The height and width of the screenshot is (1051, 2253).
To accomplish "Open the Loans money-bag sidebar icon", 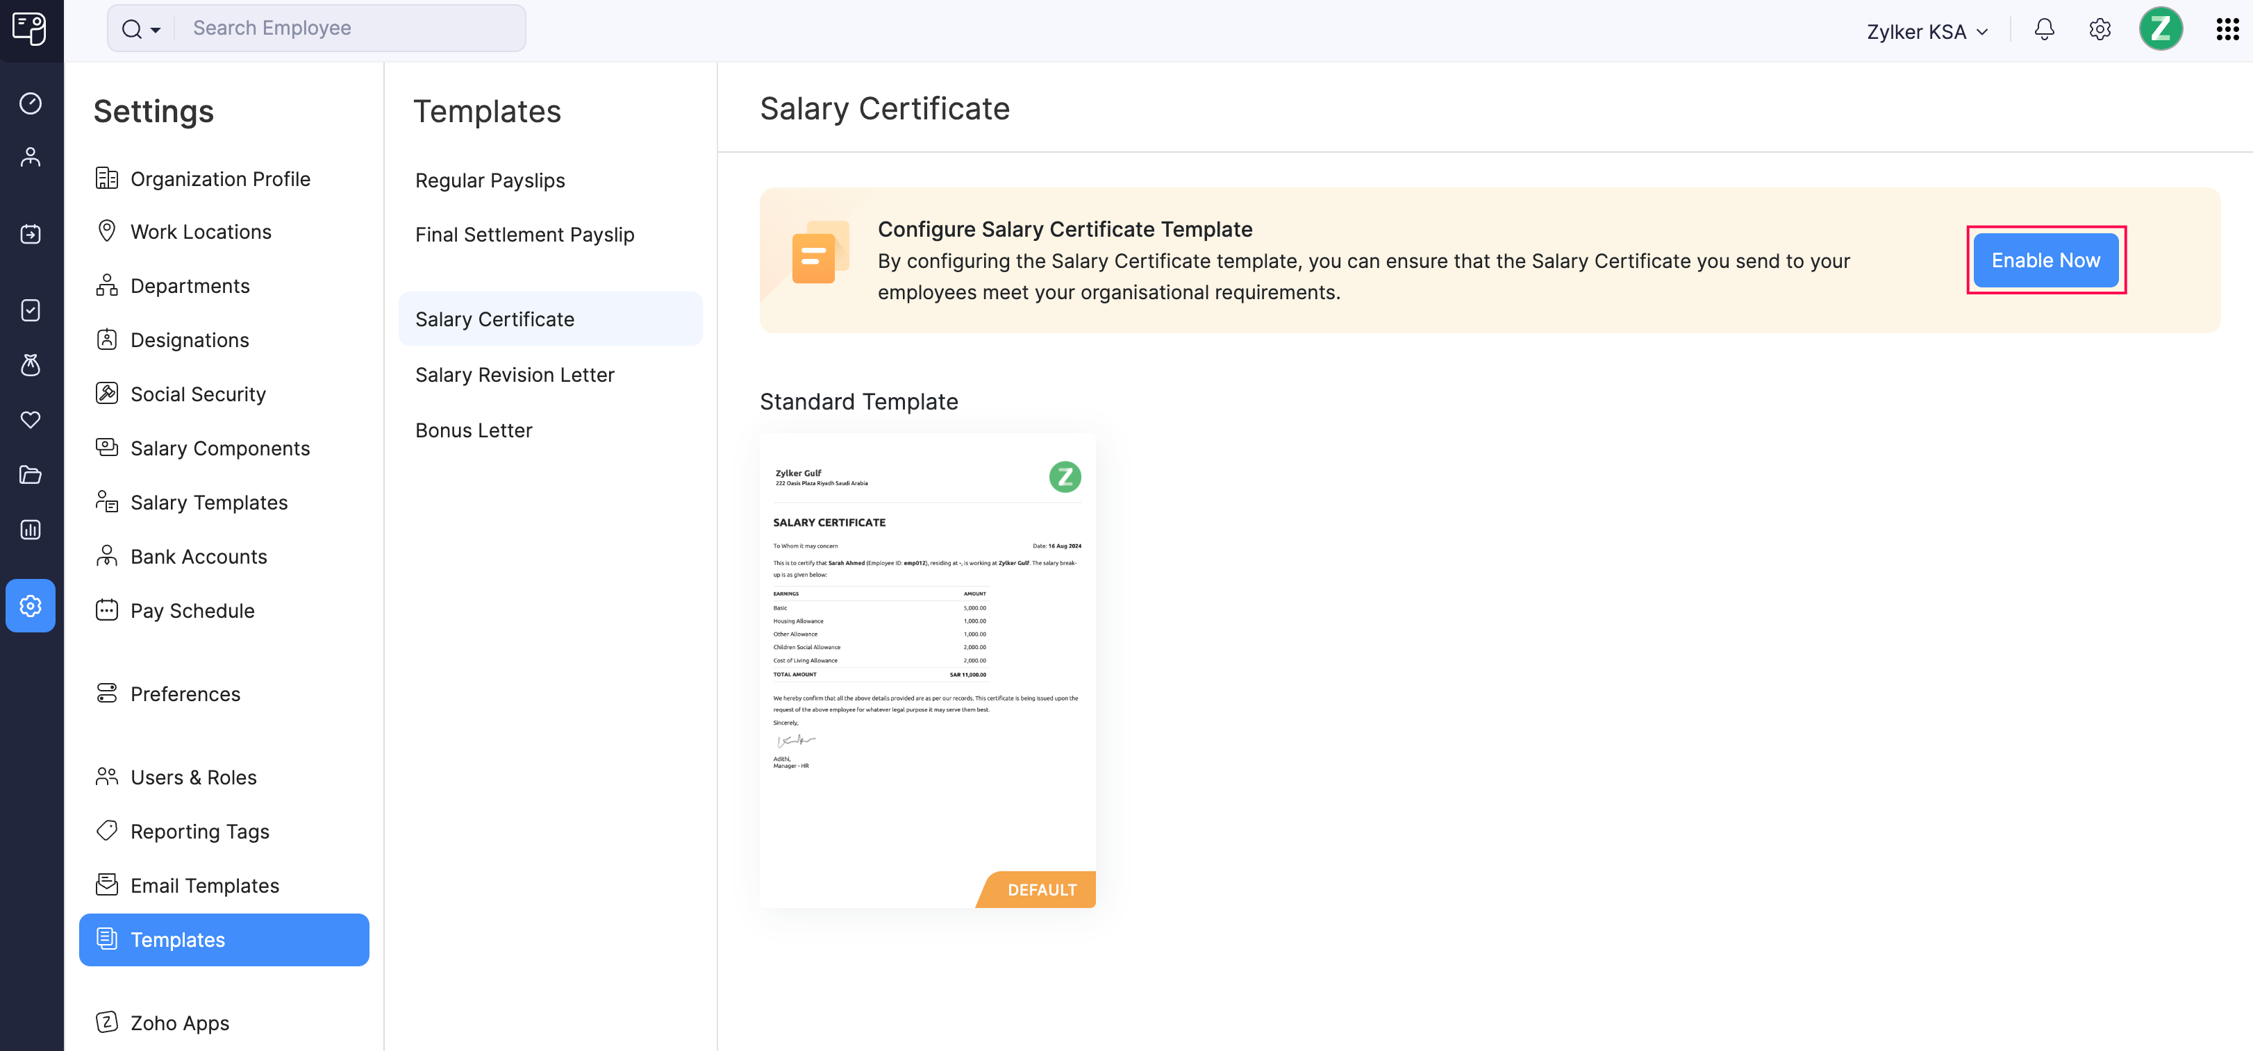I will 31,365.
